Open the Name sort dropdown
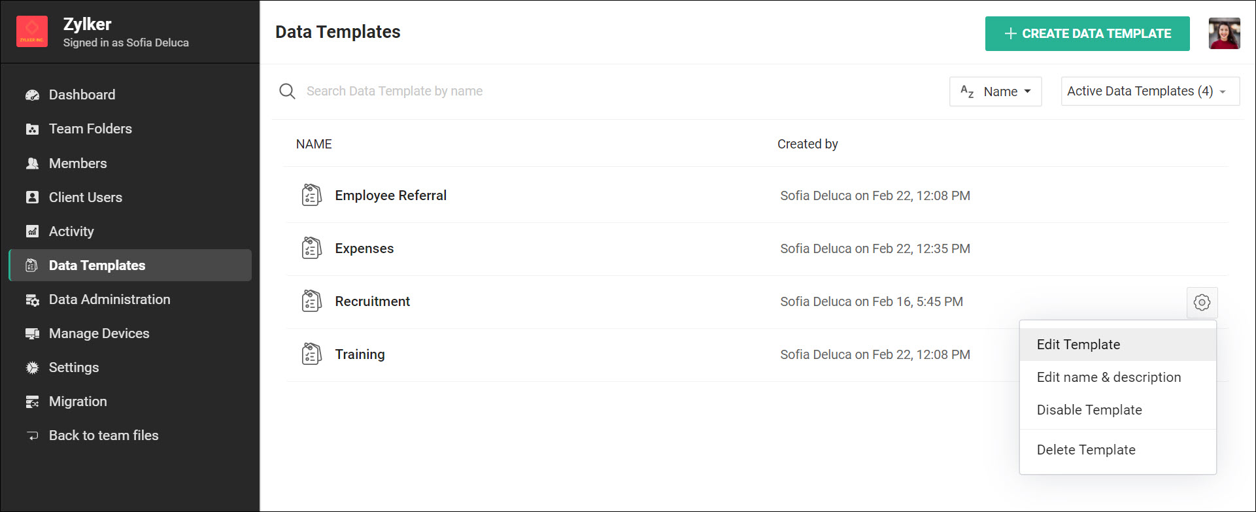1256x512 pixels. [995, 92]
